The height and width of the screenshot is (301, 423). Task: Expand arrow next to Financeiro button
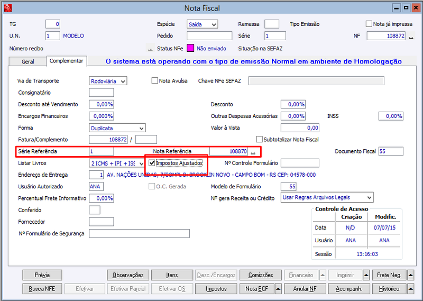pos(323,275)
